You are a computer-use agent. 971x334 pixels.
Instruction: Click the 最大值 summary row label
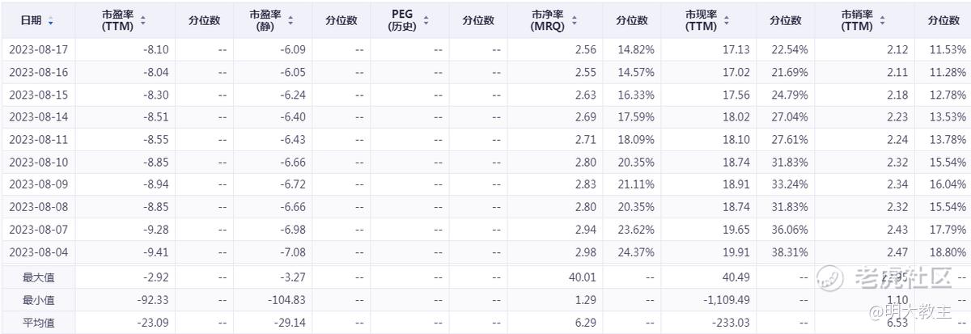click(x=37, y=277)
